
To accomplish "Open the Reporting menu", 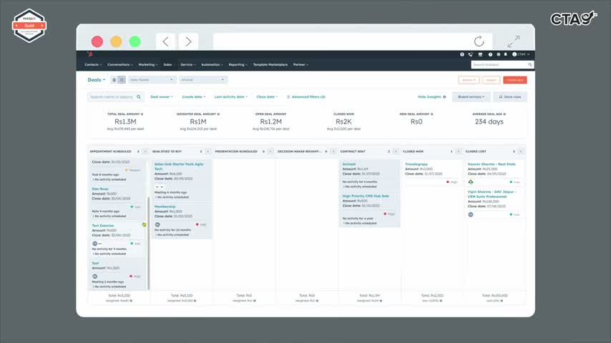I will tap(238, 64).
